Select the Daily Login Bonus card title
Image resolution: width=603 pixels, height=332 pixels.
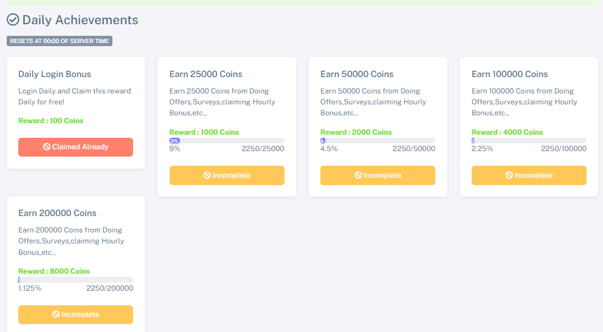coord(55,74)
